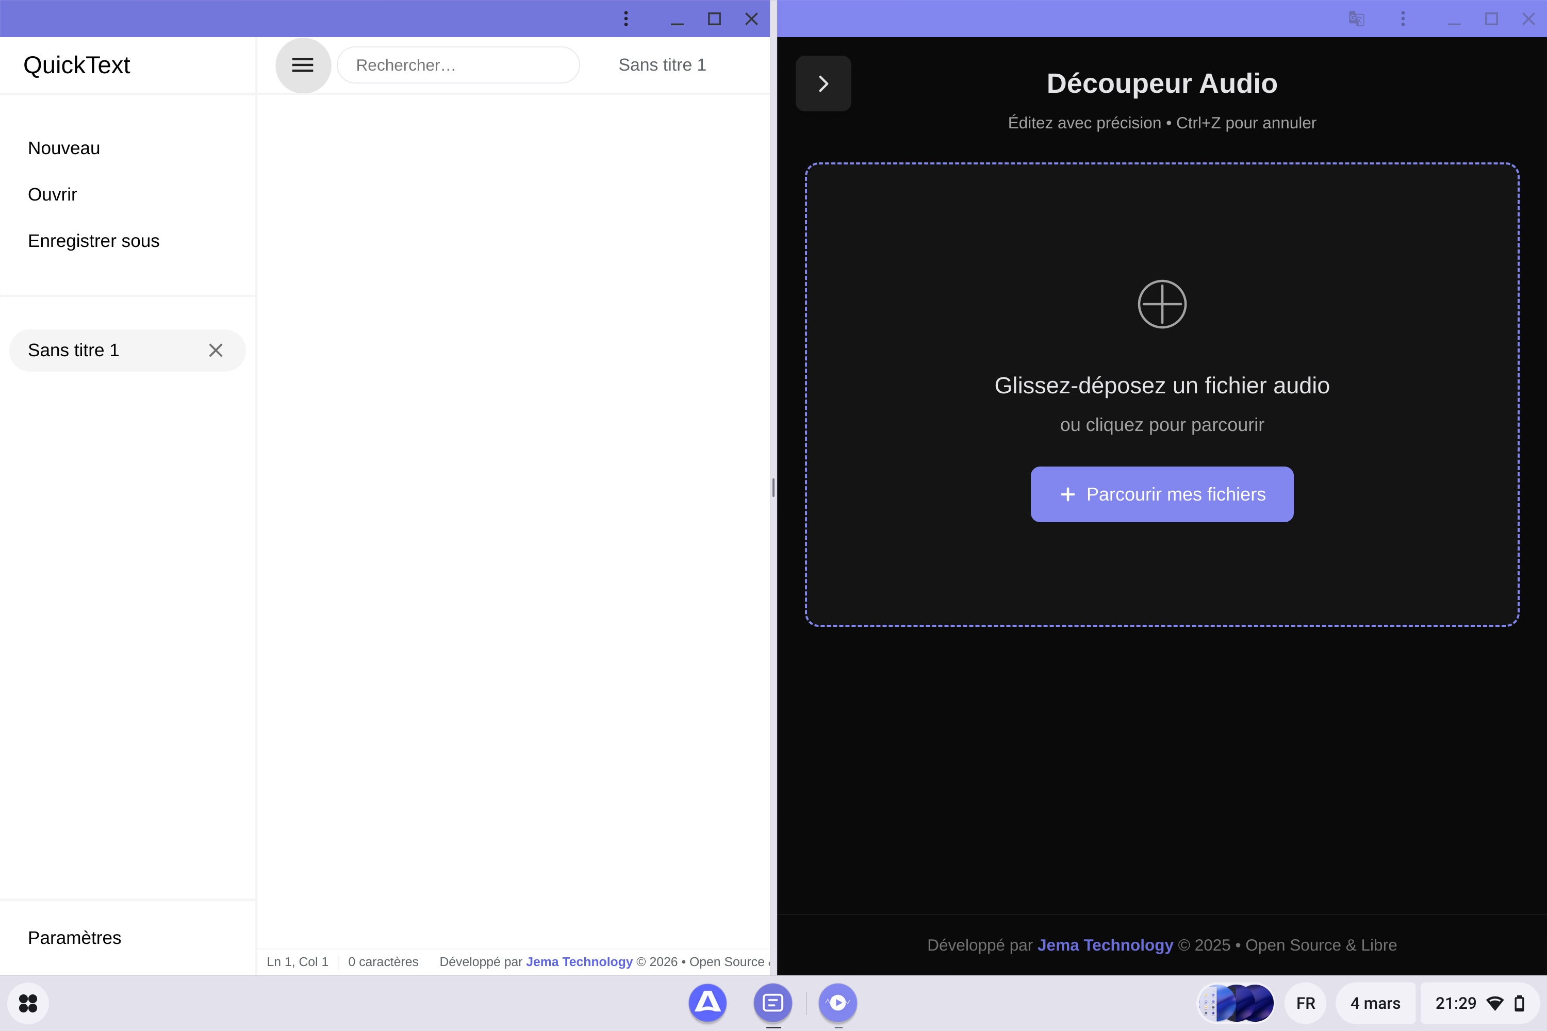Viewport: 1547px width, 1031px height.
Task: Select Ouvrir from the sidebar menu
Action: tap(53, 195)
